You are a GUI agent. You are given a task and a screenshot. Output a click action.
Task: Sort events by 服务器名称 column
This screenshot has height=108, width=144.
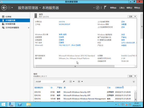point(39,88)
